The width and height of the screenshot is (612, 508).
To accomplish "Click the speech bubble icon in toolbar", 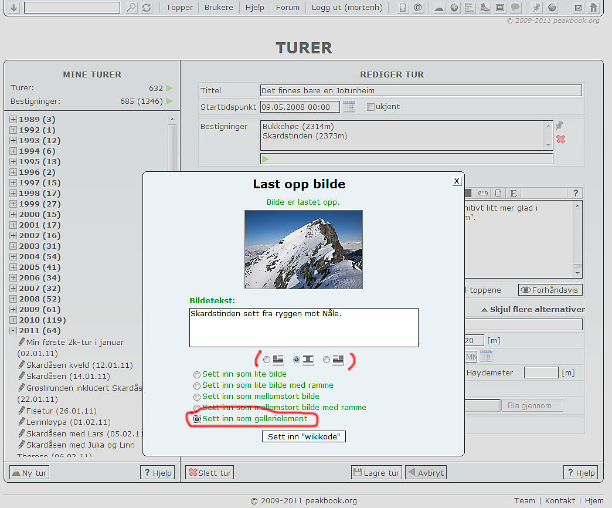I will [515, 8].
